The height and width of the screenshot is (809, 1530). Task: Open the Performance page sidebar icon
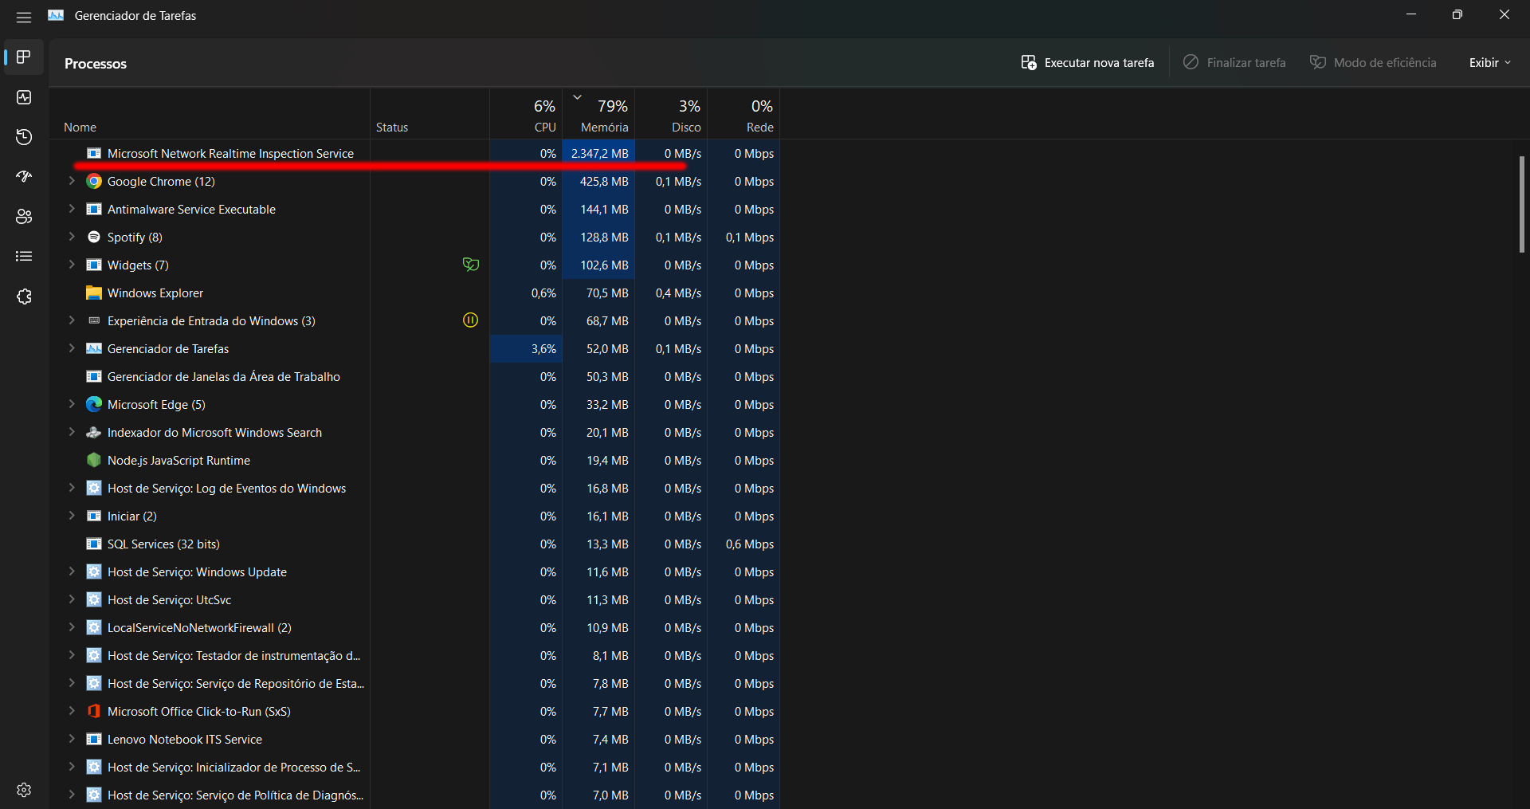(24, 97)
